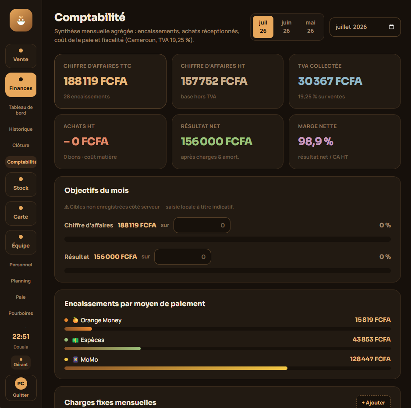Click the Gérant role badge
The height and width of the screenshot is (408, 411).
pos(21,363)
